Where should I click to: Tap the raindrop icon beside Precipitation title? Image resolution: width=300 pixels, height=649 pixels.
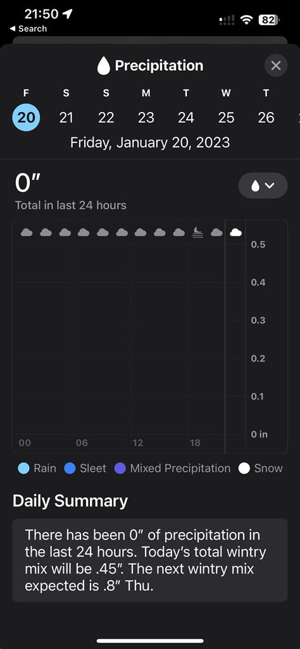click(103, 66)
